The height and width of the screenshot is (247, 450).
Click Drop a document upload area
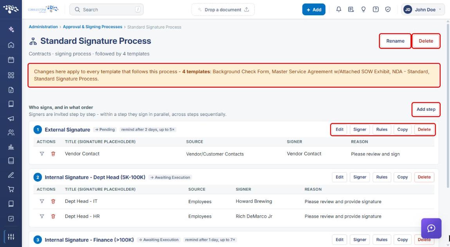[223, 9]
